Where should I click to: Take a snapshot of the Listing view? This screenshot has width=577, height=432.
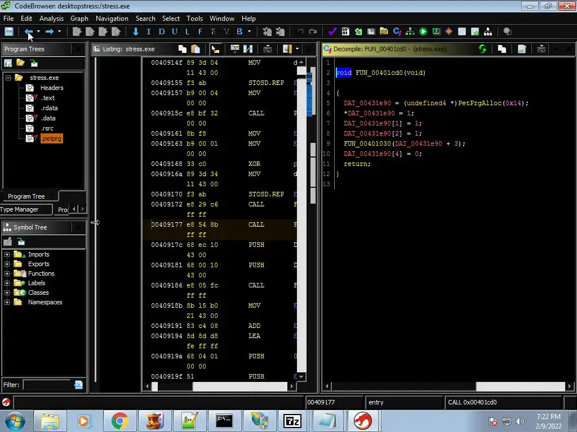[x=268, y=49]
